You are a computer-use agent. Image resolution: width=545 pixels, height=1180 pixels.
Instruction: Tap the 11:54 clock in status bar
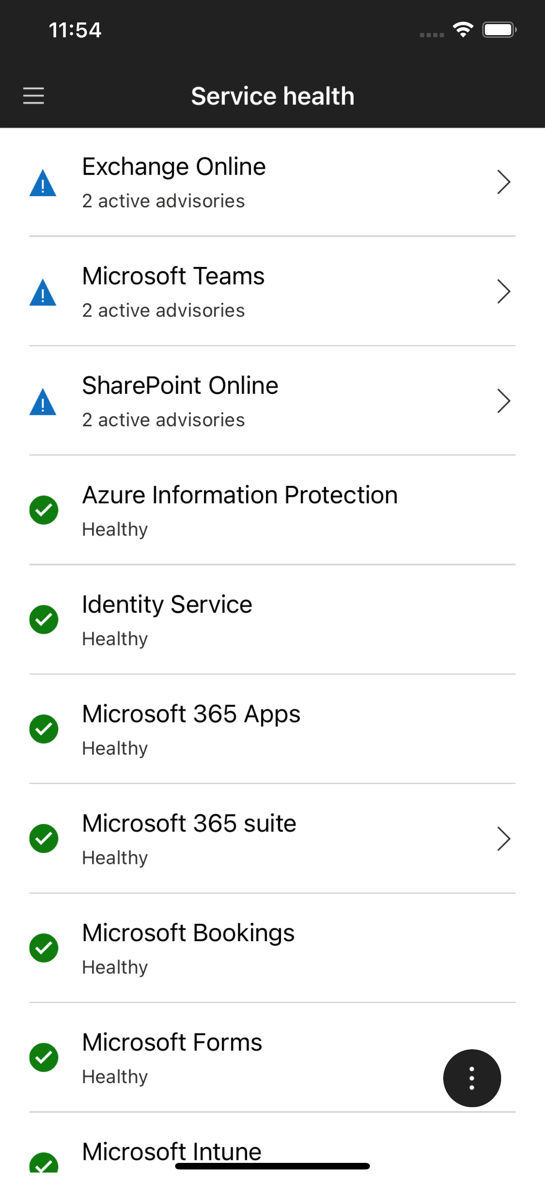(75, 30)
